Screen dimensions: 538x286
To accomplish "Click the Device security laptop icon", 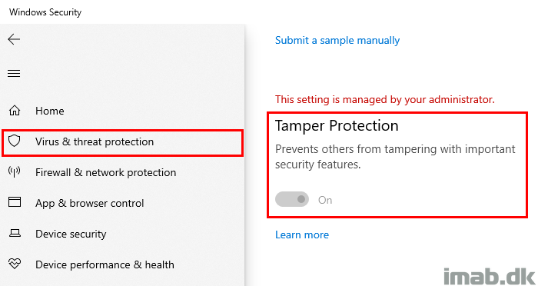I will point(15,234).
